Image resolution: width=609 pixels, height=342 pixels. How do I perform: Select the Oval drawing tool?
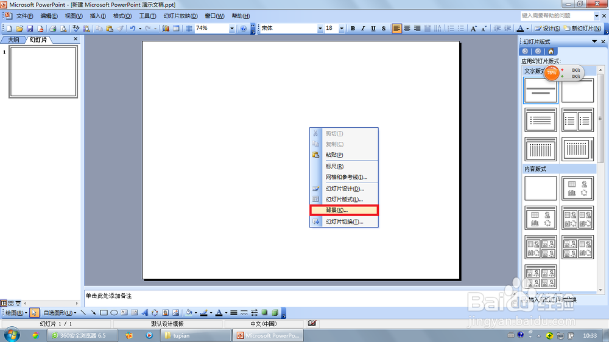pyautogui.click(x=114, y=313)
